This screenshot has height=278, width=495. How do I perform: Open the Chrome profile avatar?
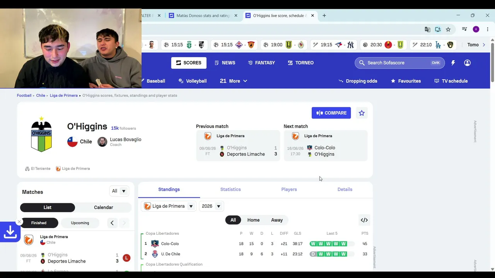[476, 29]
